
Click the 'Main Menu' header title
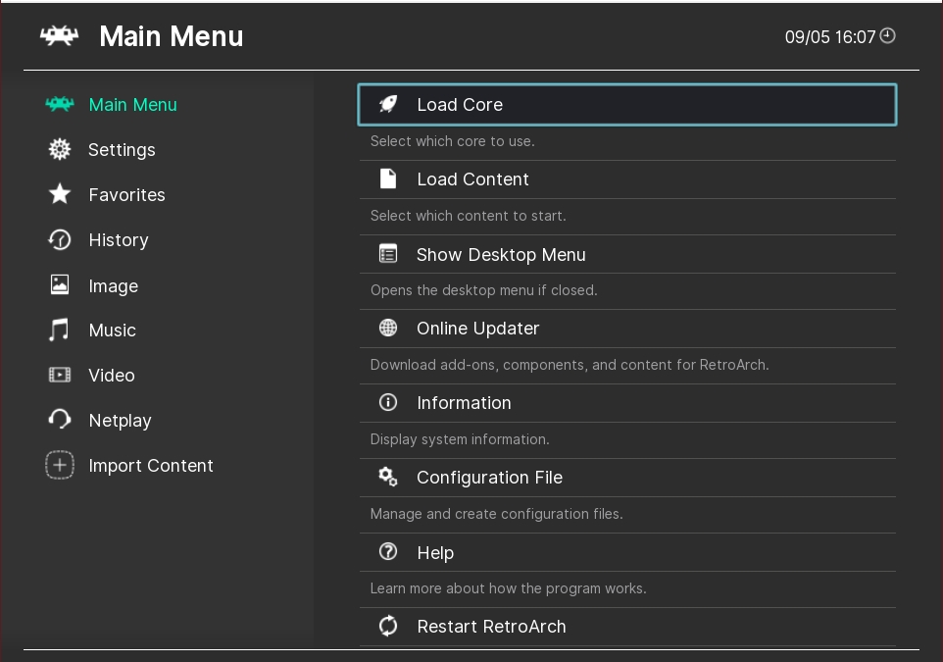pos(172,36)
